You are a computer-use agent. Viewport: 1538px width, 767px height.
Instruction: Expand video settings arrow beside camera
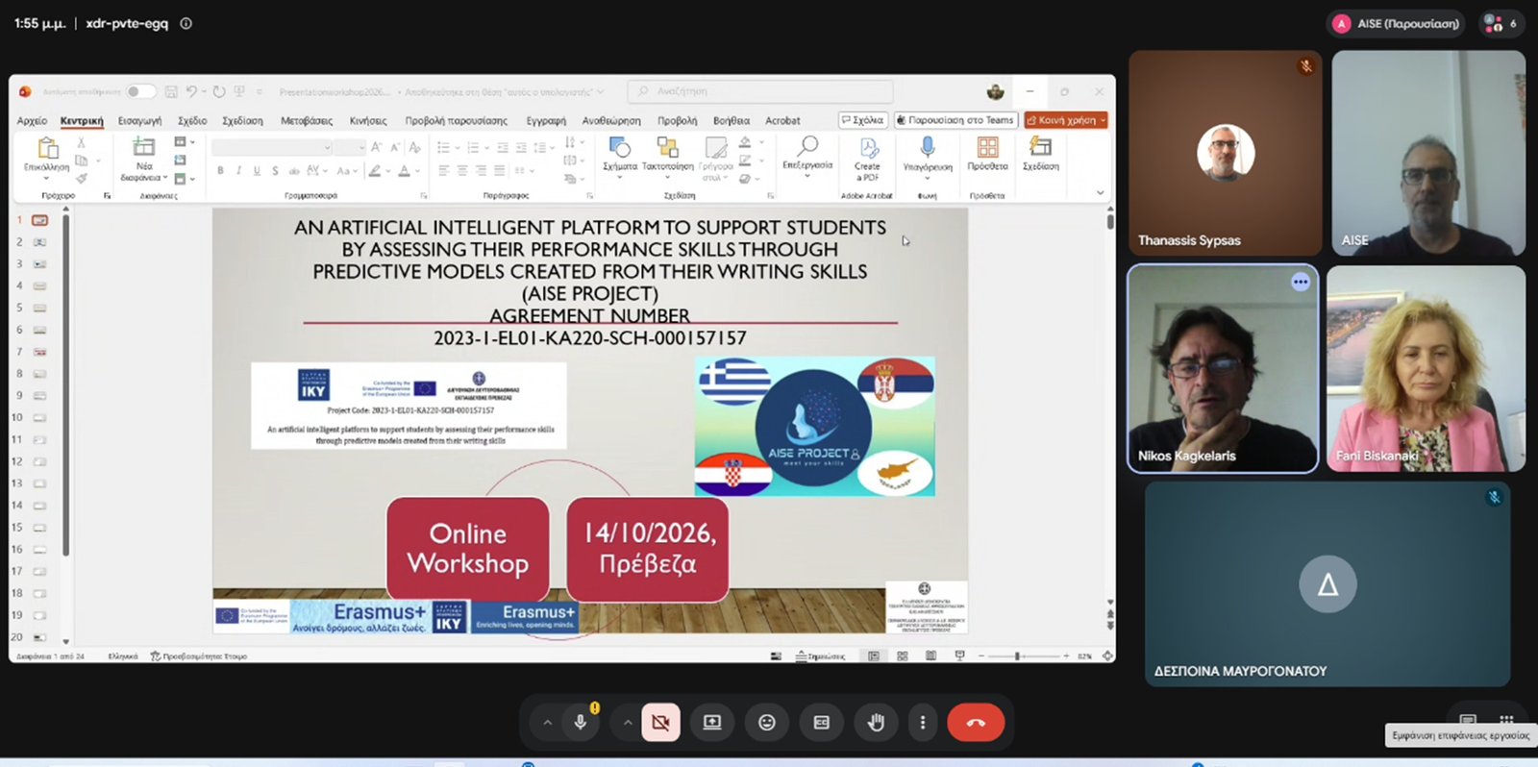click(627, 723)
